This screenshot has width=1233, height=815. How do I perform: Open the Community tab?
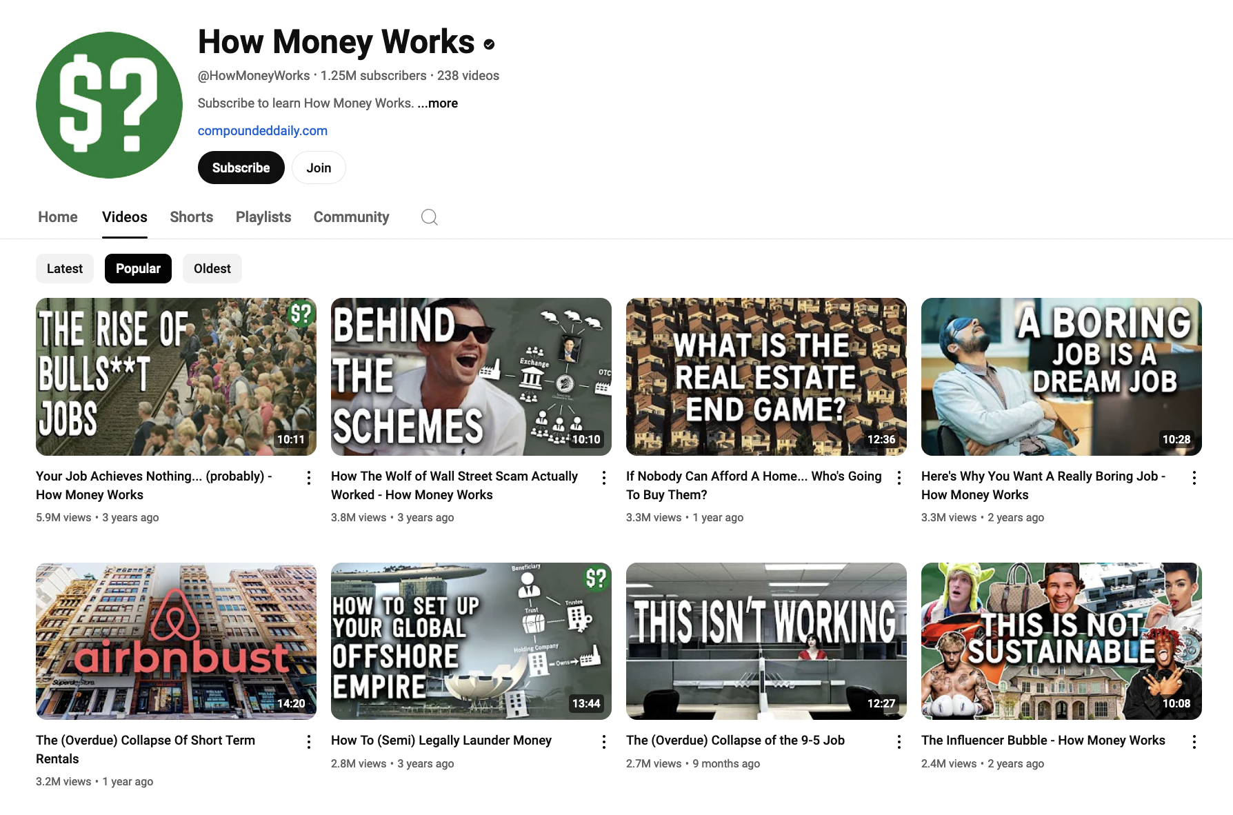pos(352,217)
